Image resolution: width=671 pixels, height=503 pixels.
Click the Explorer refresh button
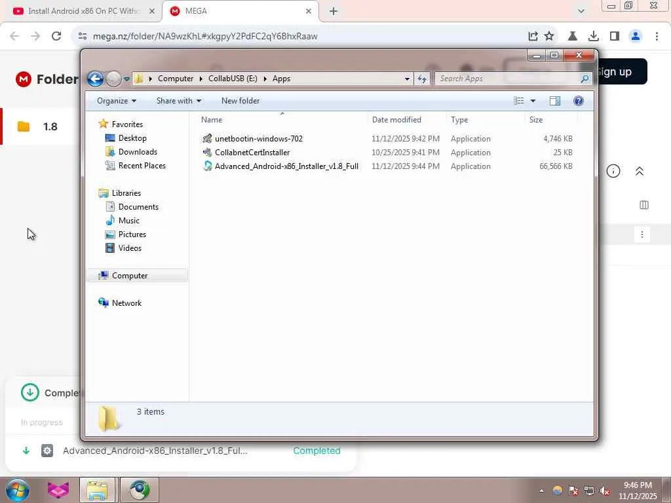coord(422,79)
